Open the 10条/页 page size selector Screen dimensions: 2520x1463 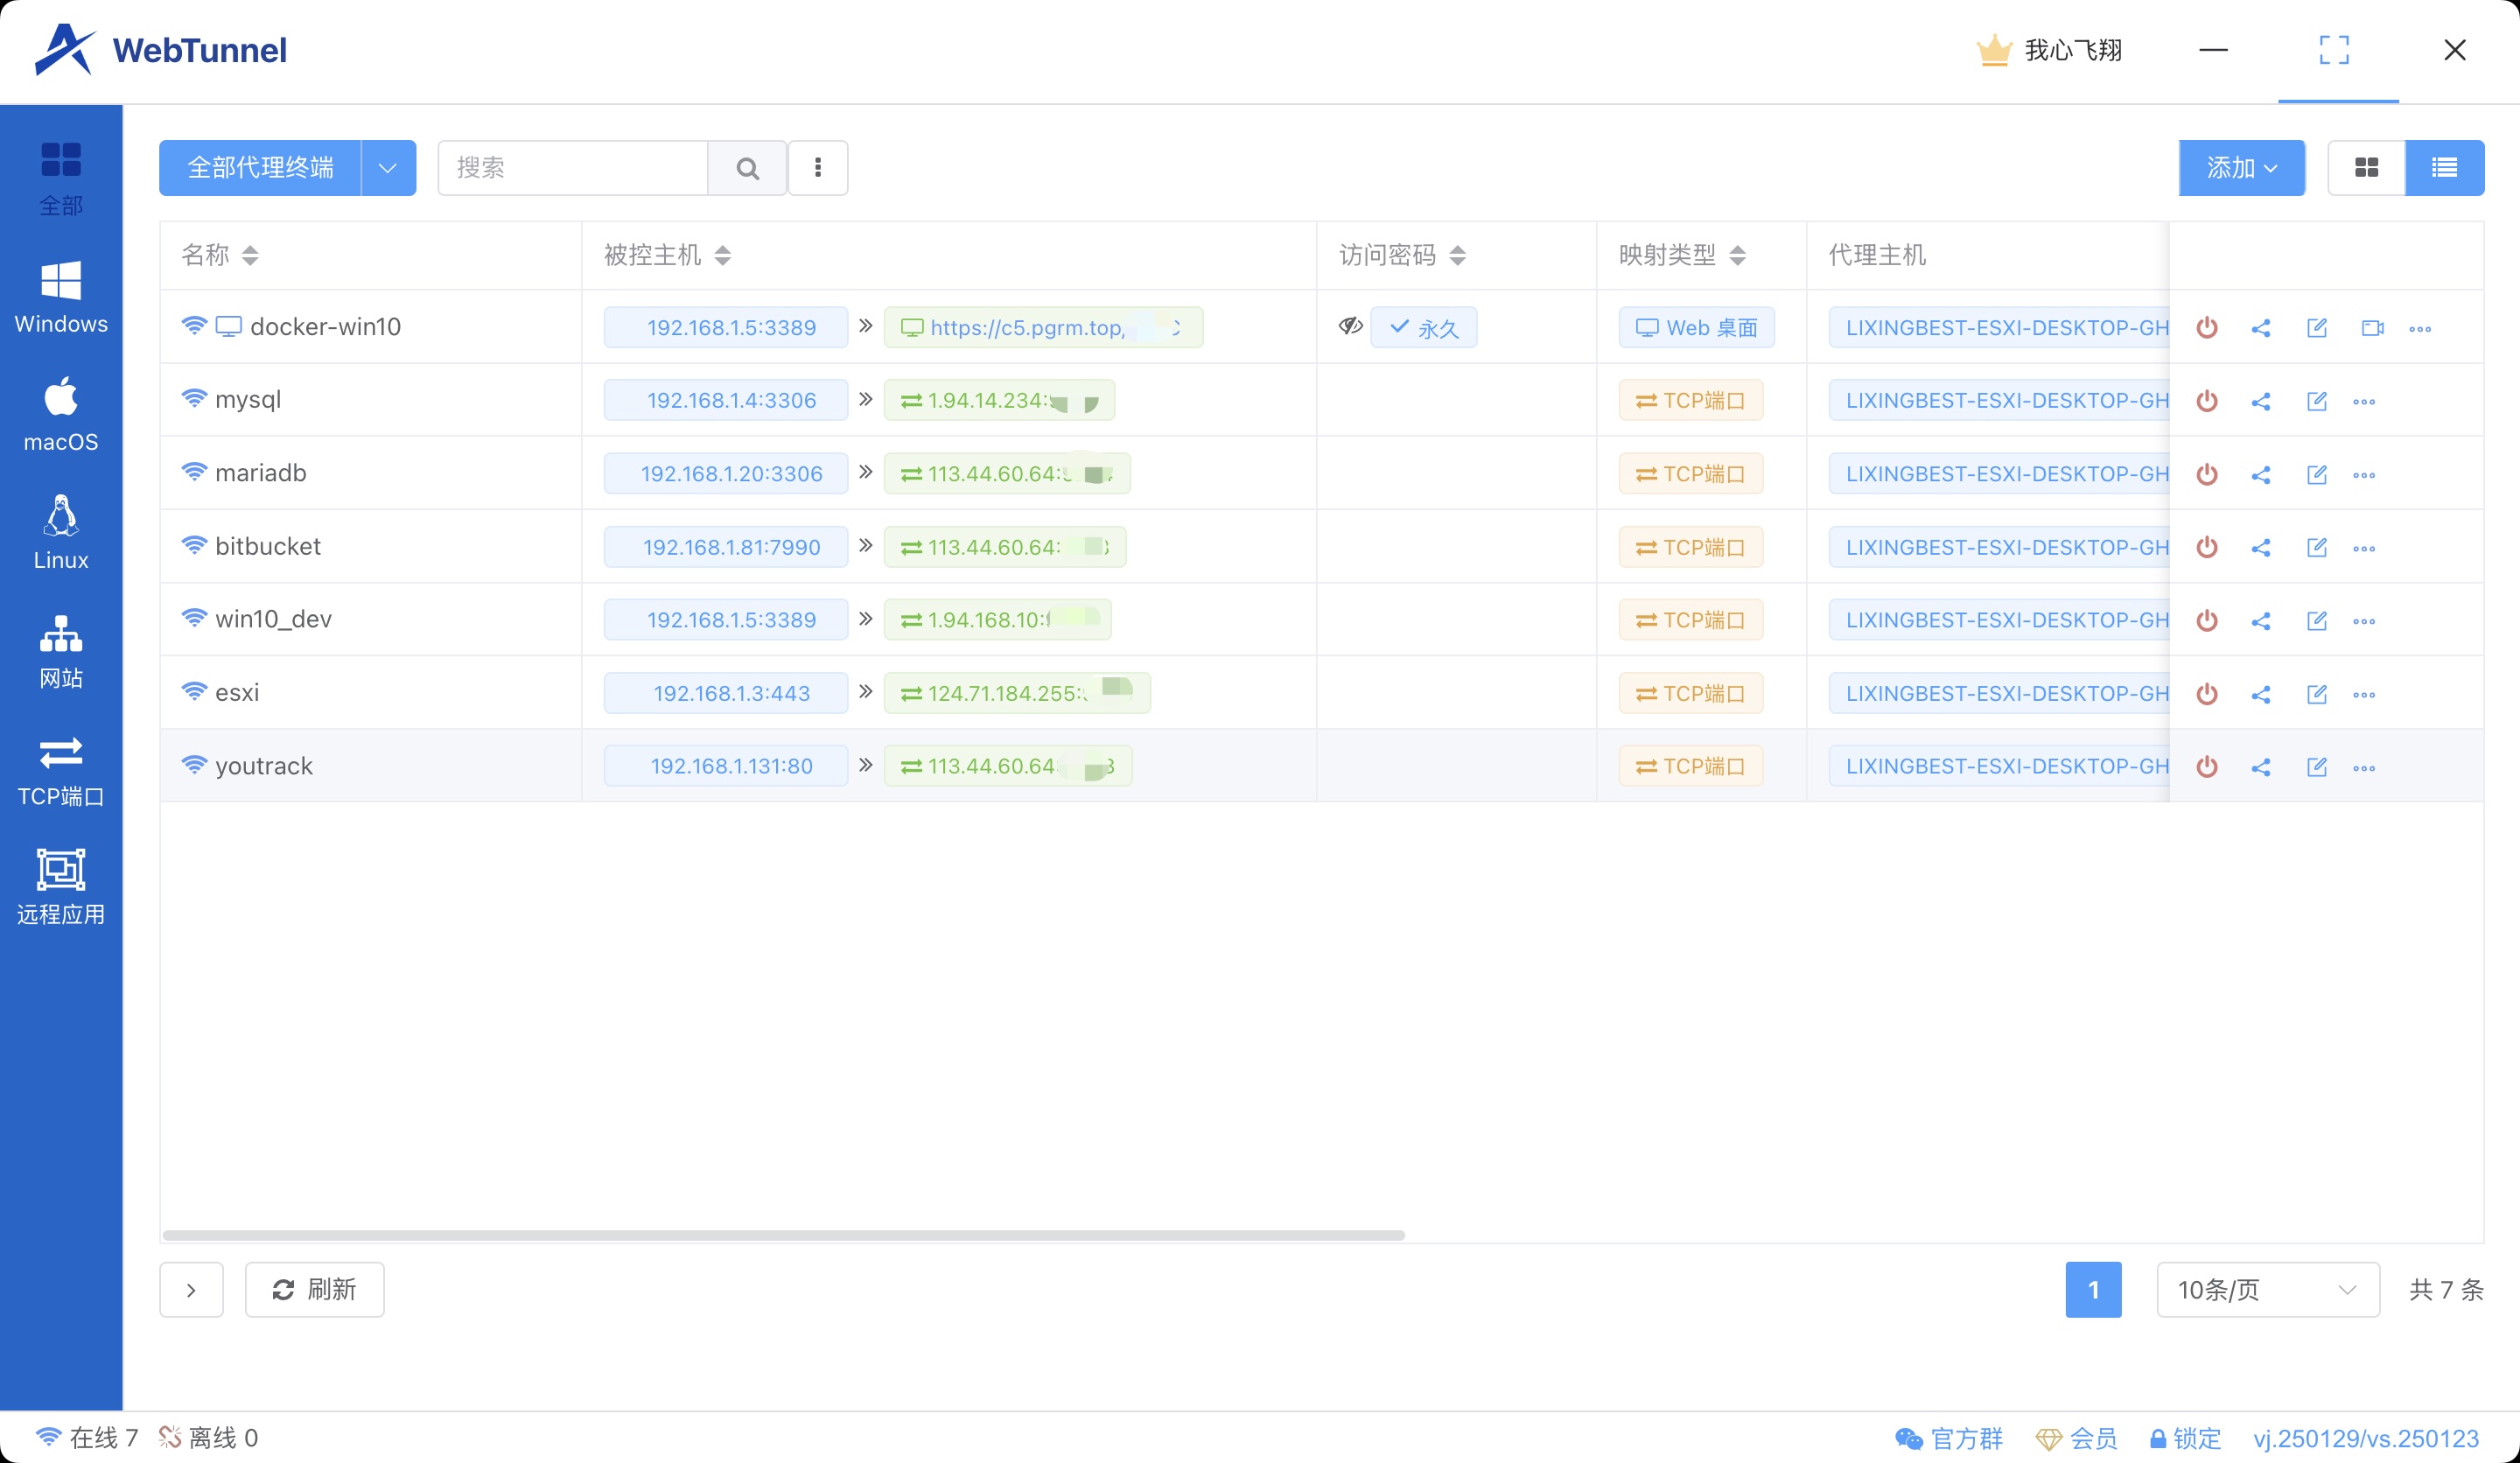click(2267, 1290)
